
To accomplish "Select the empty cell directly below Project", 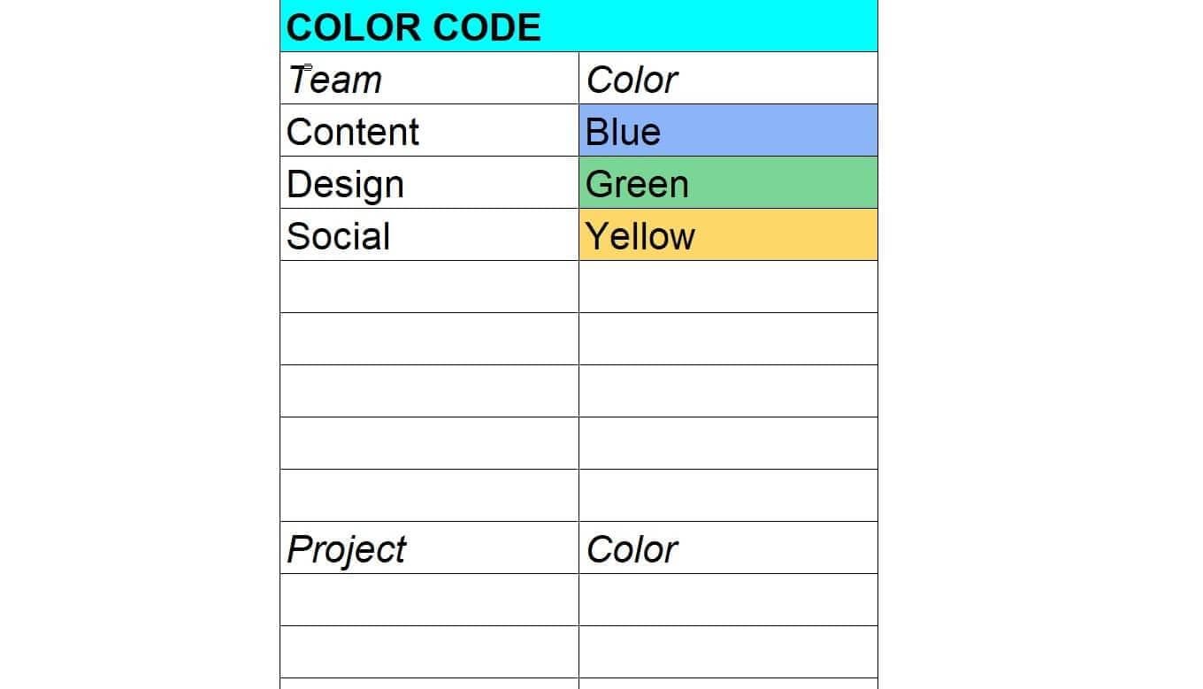I will [x=429, y=601].
